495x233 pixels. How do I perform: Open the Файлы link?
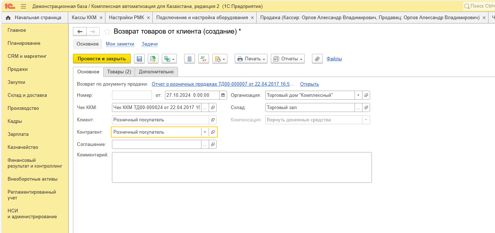click(x=334, y=59)
